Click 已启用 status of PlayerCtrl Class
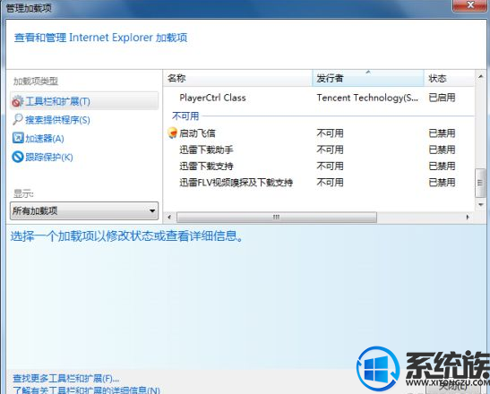 (442, 98)
